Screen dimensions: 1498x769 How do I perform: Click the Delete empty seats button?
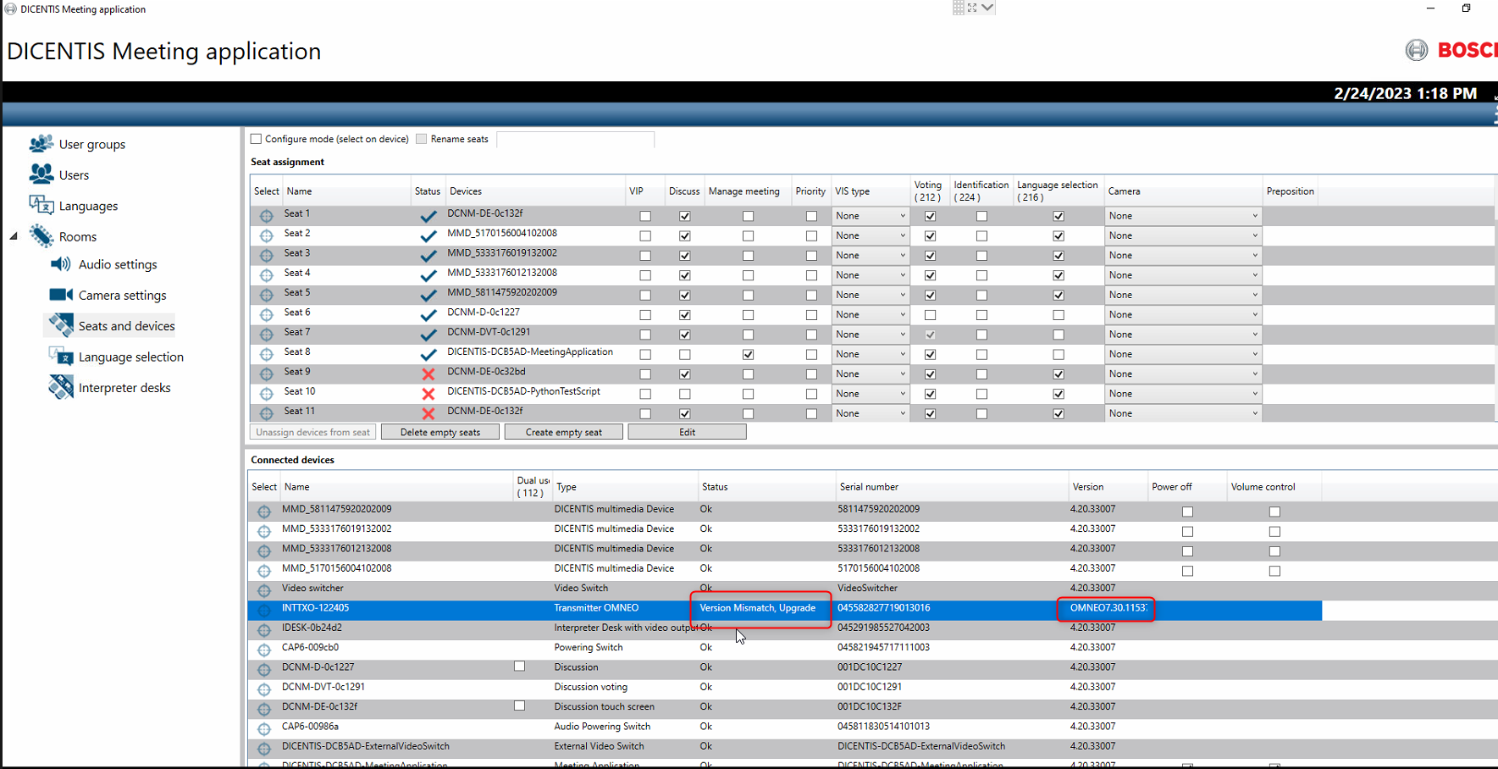pyautogui.click(x=439, y=432)
